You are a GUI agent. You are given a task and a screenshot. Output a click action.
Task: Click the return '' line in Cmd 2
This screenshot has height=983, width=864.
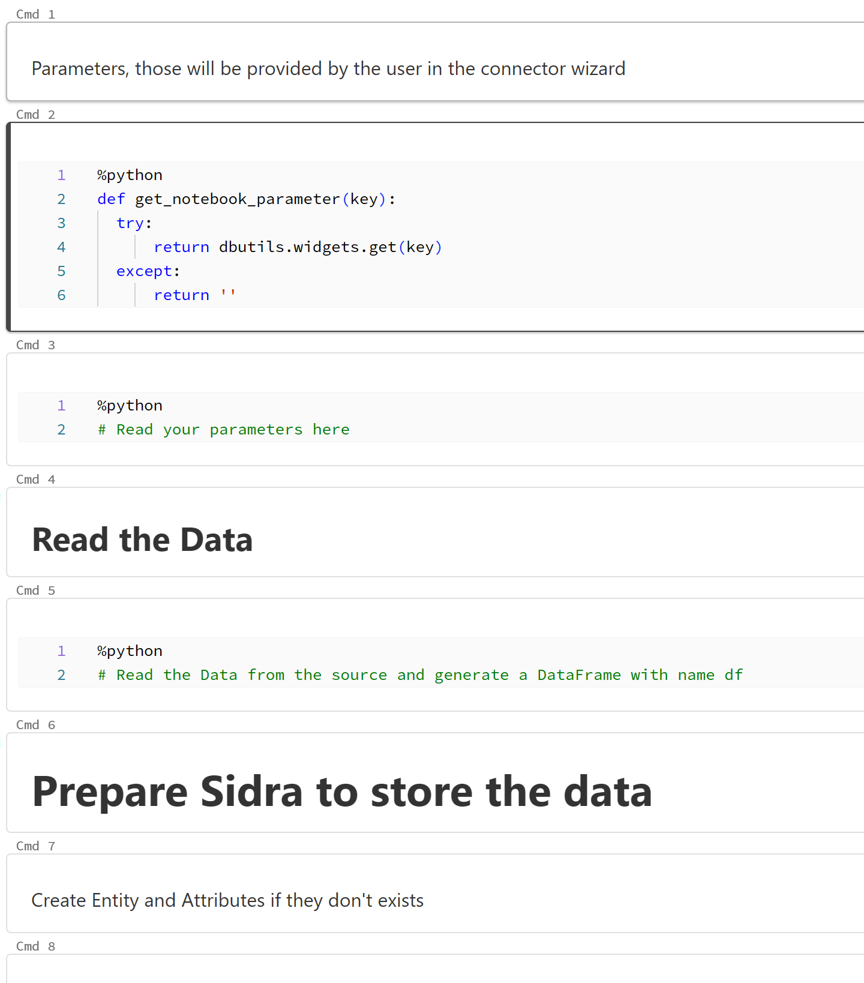(x=194, y=295)
